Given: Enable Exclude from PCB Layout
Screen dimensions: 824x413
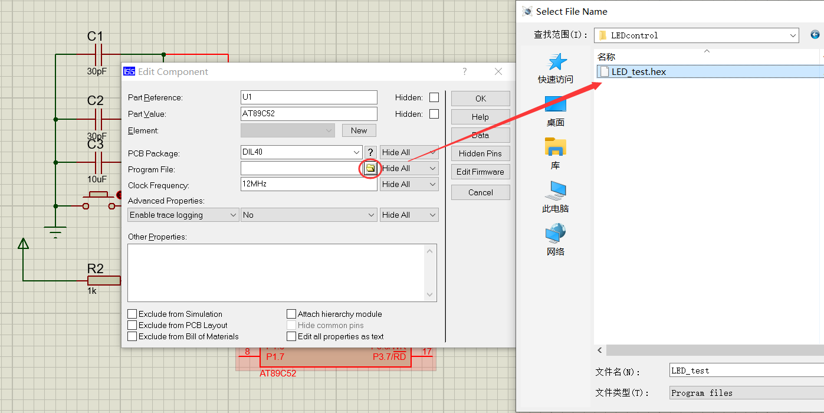Looking at the screenshot, I should pos(133,325).
